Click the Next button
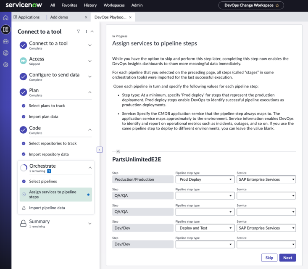The width and height of the screenshot is (308, 269). tap(287, 258)
